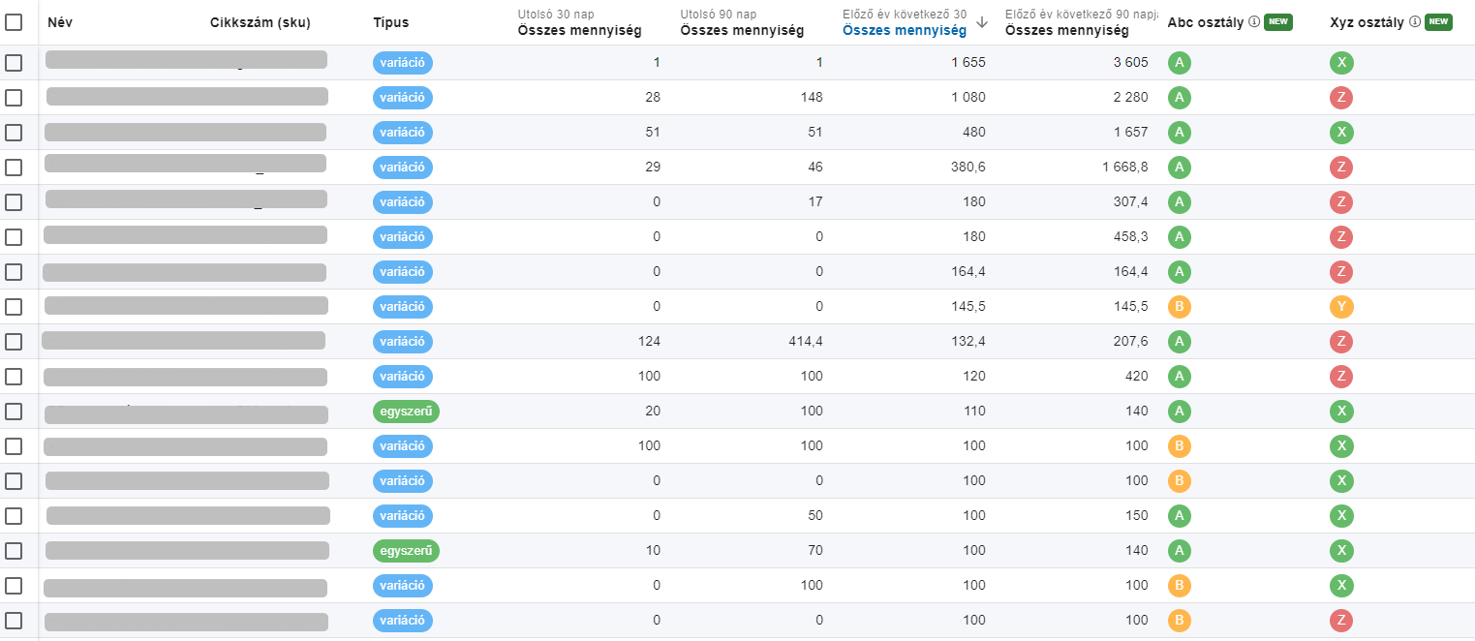
Task: Click the yellow Y class badge
Action: [x=1341, y=307]
